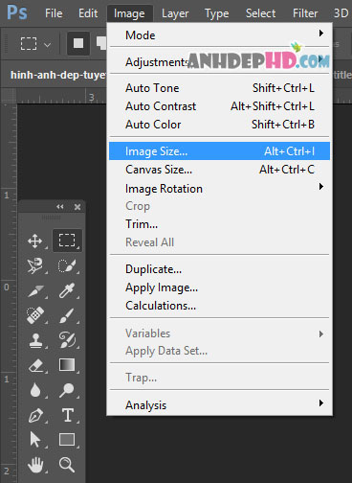Select the Hand tool
Viewport: 352px width, 483px height.
tap(35, 465)
